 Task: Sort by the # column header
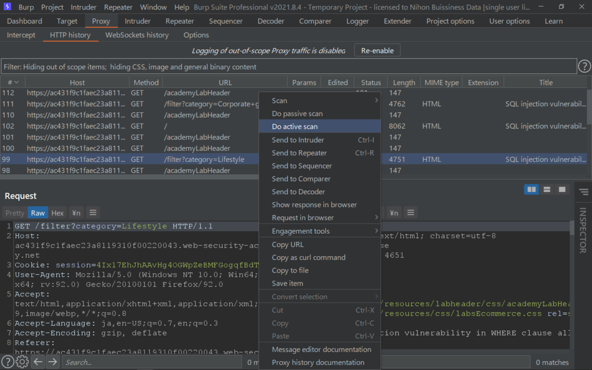(13, 82)
